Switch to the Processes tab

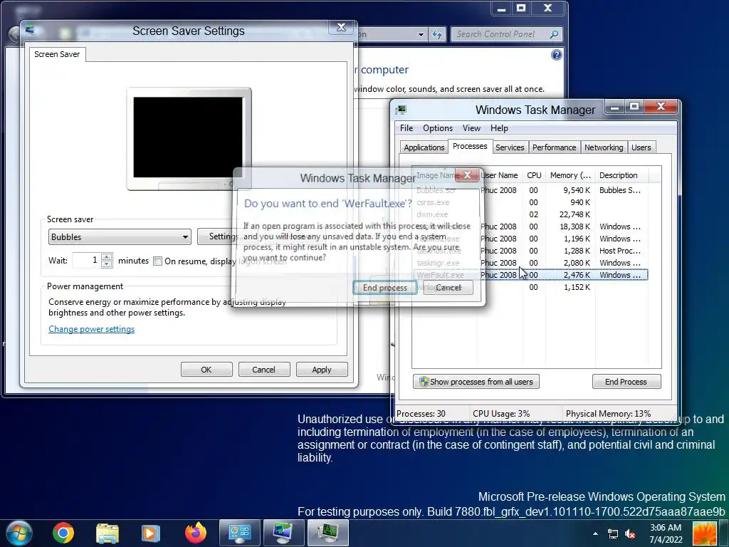click(x=470, y=146)
